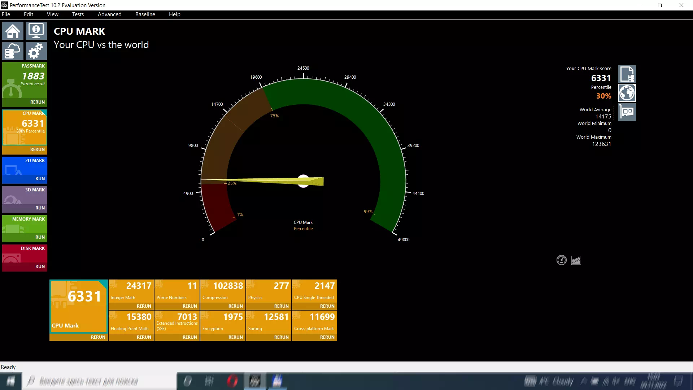Viewport: 693px width, 390px height.
Task: Rerun the Integer Math test
Action: pos(144,306)
